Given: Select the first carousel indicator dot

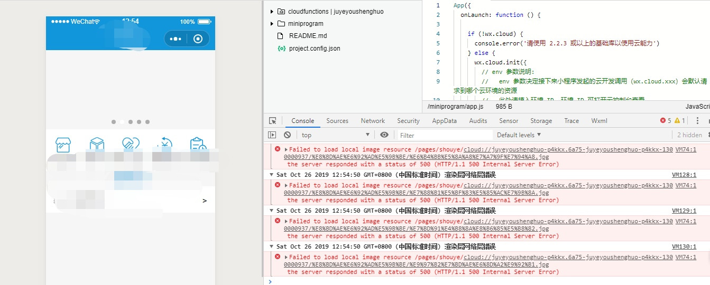Looking at the screenshot, I should click(x=114, y=122).
